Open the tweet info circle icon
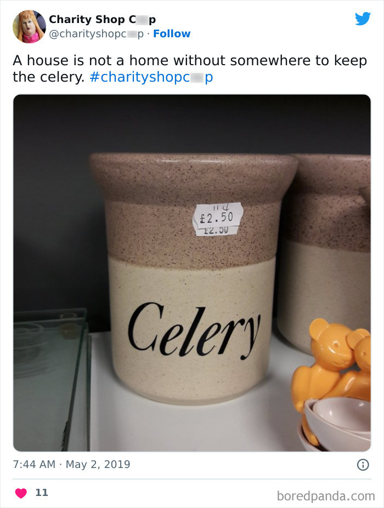This screenshot has height=508, width=384. tap(363, 465)
